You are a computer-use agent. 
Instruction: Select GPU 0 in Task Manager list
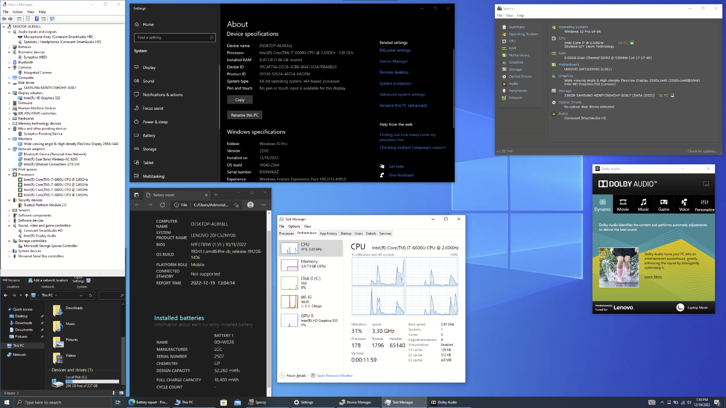click(x=310, y=320)
